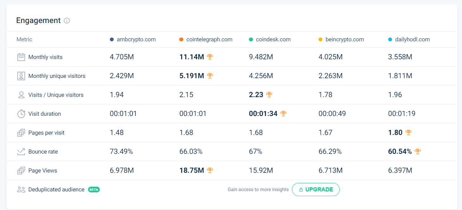
Task: Click the 9.482M monthly visits value
Action: 261,57
